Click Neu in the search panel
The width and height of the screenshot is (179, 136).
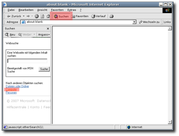(10, 35)
